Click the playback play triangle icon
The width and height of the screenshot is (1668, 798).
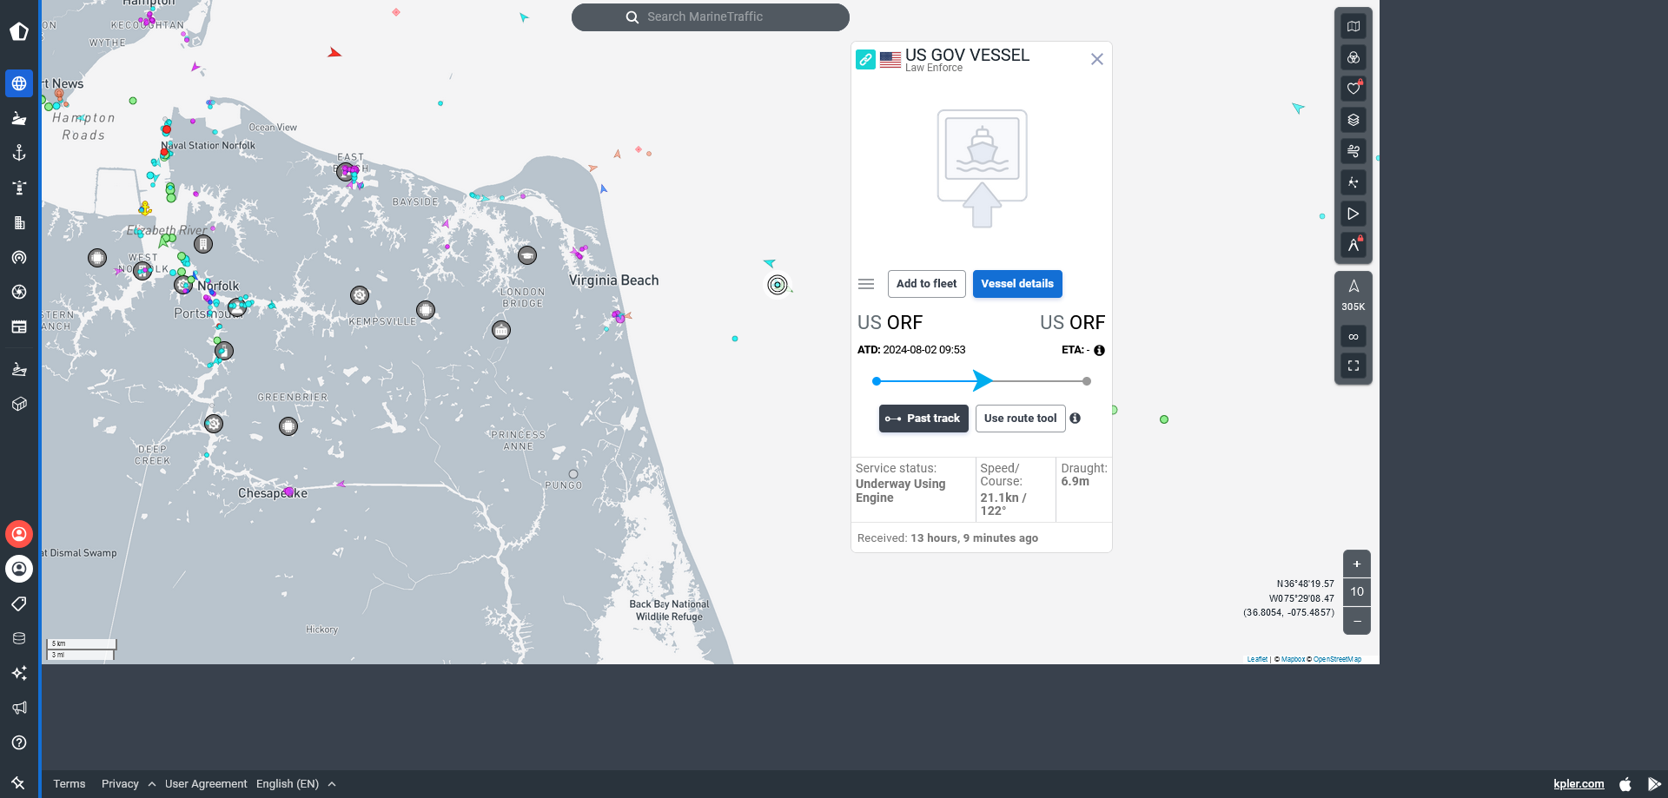coord(1354,214)
